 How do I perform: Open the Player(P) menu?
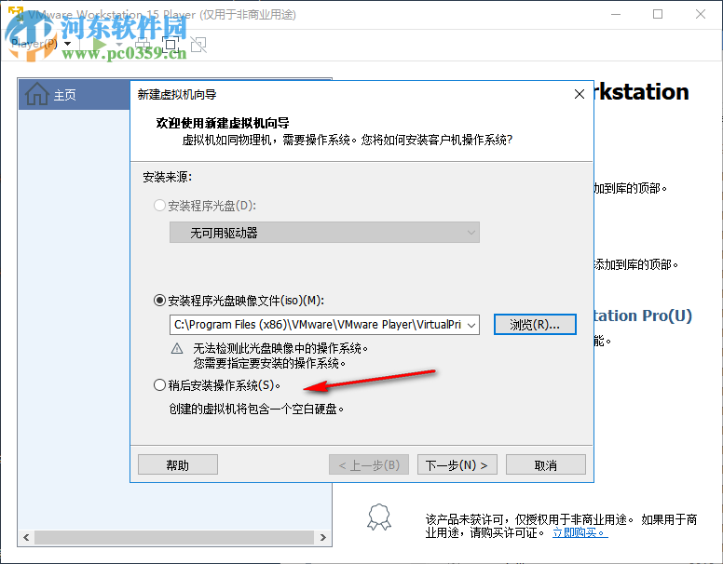tap(41, 44)
